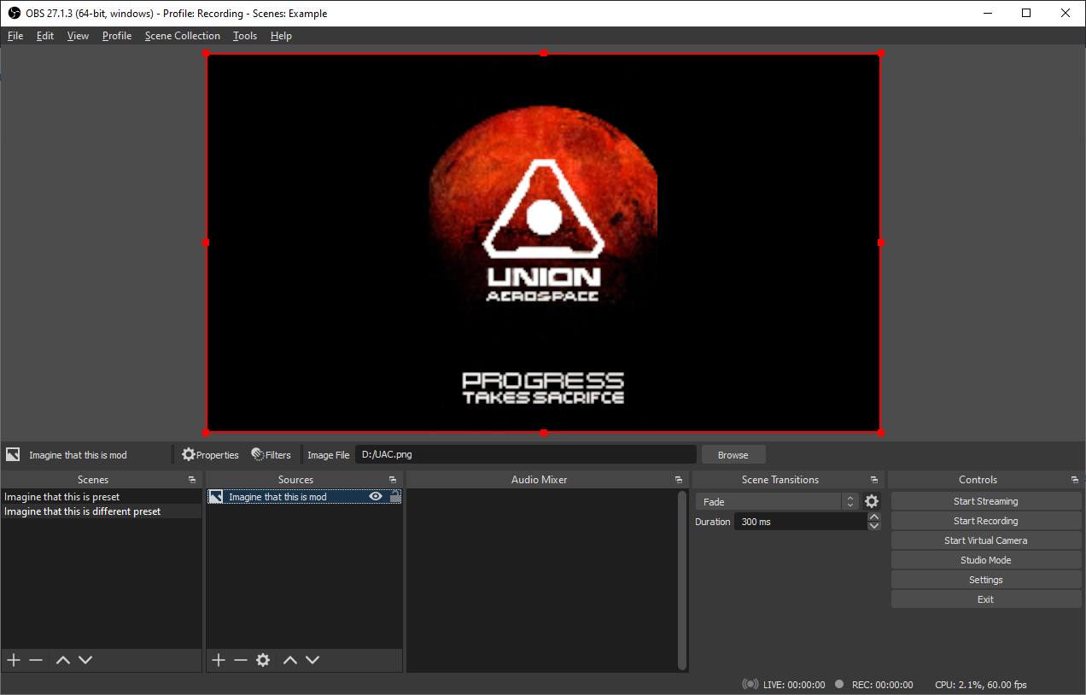The width and height of the screenshot is (1086, 695).
Task: Click the REC 00:00:00 status indicator
Action: pos(874,685)
